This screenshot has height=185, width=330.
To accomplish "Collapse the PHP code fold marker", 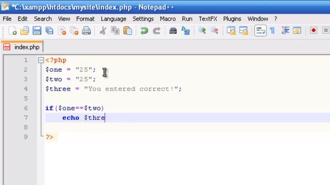I will (41, 61).
